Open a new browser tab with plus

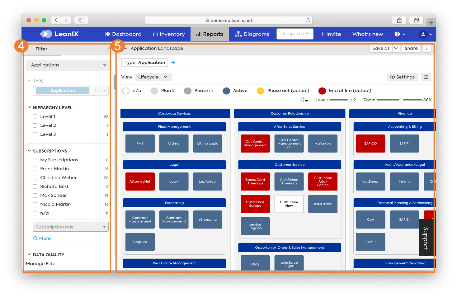click(x=431, y=22)
